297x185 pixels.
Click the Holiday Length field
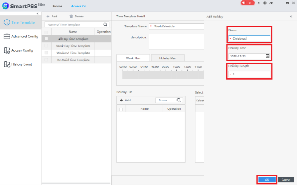(249, 74)
